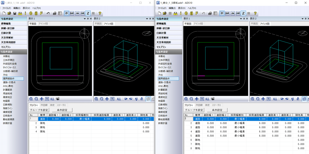Viewport: 309px width, 154px height.
Task: Toggle the Z button in the right window
Action: pyautogui.click(x=243, y=13)
